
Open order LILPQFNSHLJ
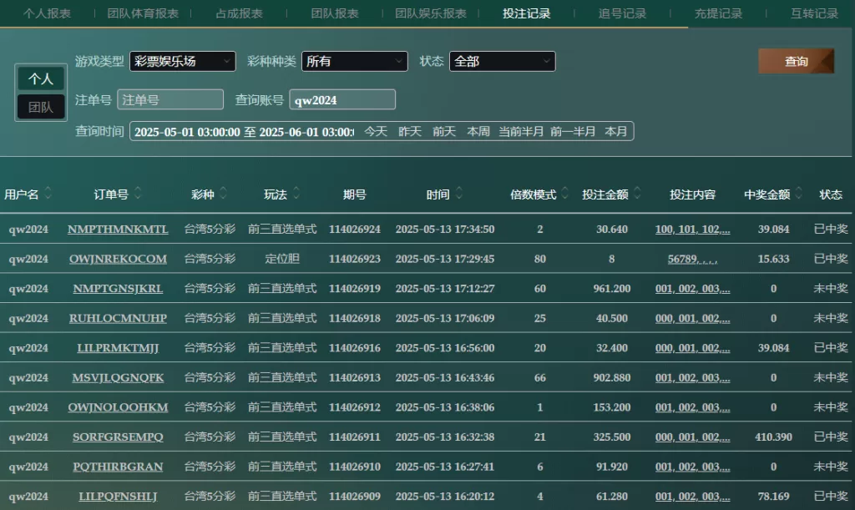coord(118,497)
